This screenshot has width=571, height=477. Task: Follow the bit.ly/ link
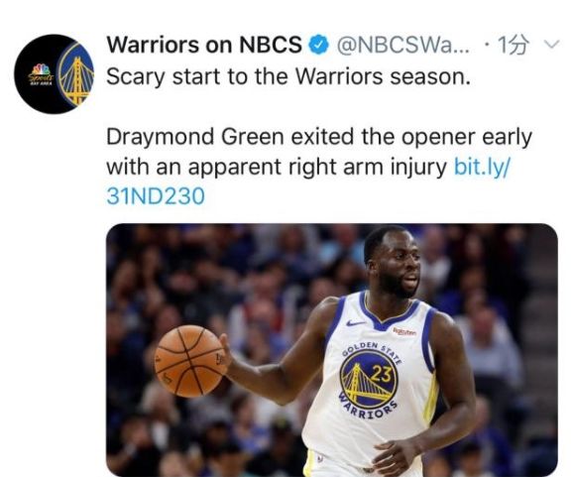483,167
